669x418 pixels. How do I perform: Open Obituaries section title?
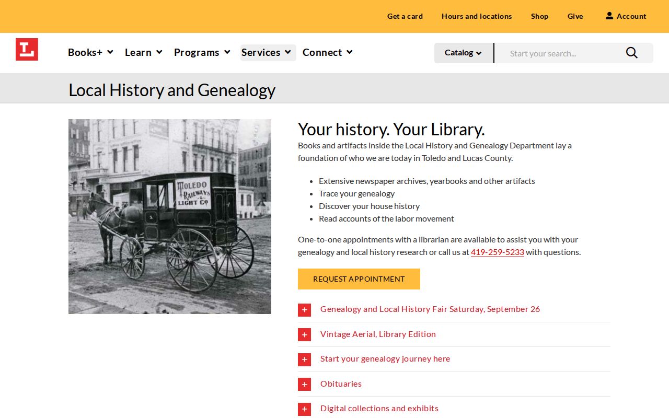(x=341, y=384)
